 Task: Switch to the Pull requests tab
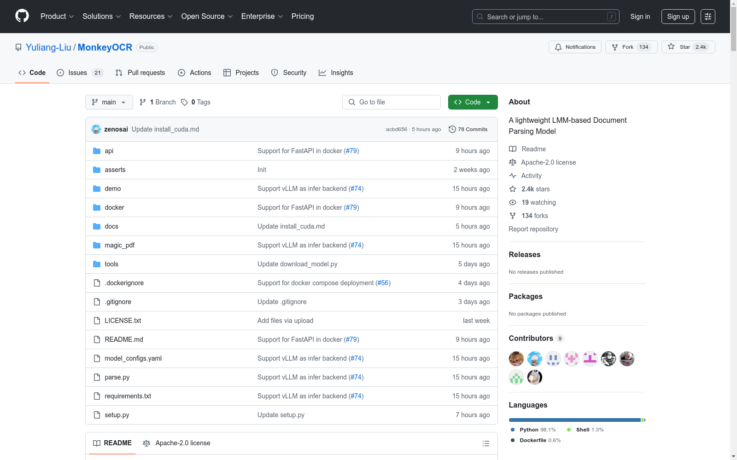tap(140, 73)
